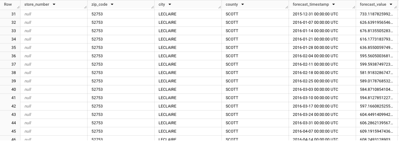Click the 2016-01-07 forecast timestamp cell
The height and width of the screenshot is (141, 399).
point(315,22)
